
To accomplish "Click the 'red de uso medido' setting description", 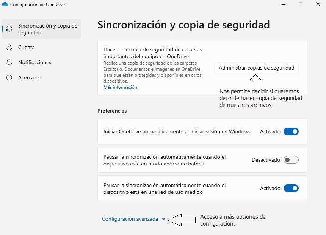I will [165, 189].
